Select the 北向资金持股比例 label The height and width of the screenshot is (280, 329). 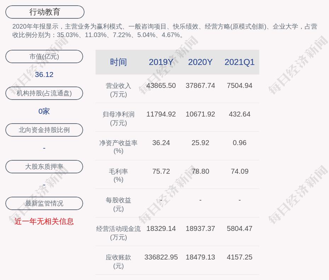pos(44,130)
